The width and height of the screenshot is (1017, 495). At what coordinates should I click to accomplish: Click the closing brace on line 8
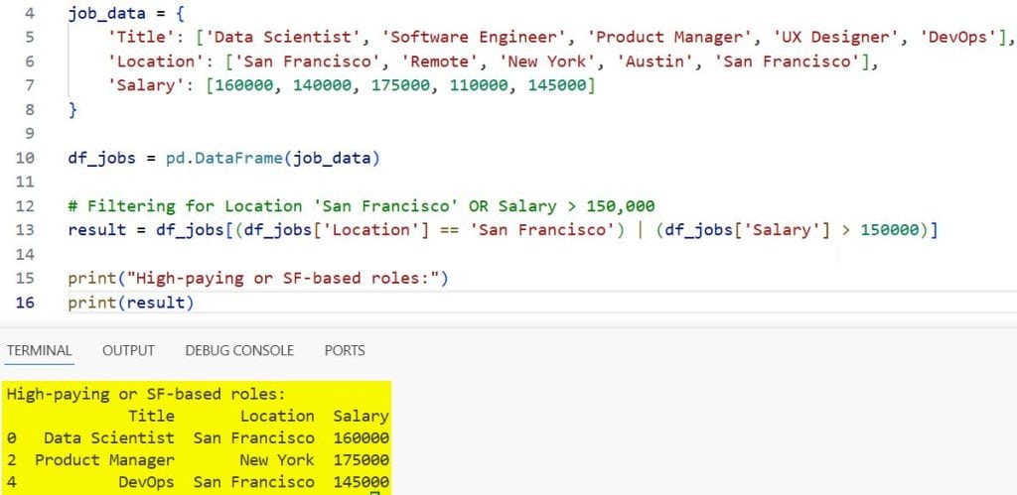(73, 110)
